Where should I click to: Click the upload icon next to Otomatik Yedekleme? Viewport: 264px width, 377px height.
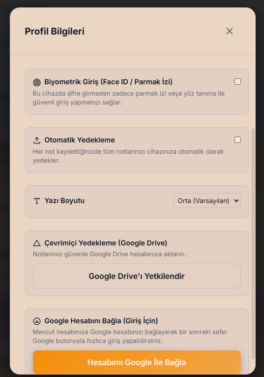(x=37, y=140)
